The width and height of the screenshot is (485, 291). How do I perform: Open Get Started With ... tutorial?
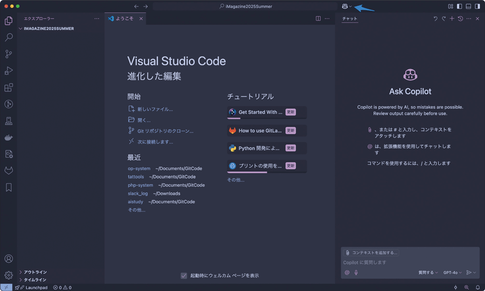[x=267, y=112]
